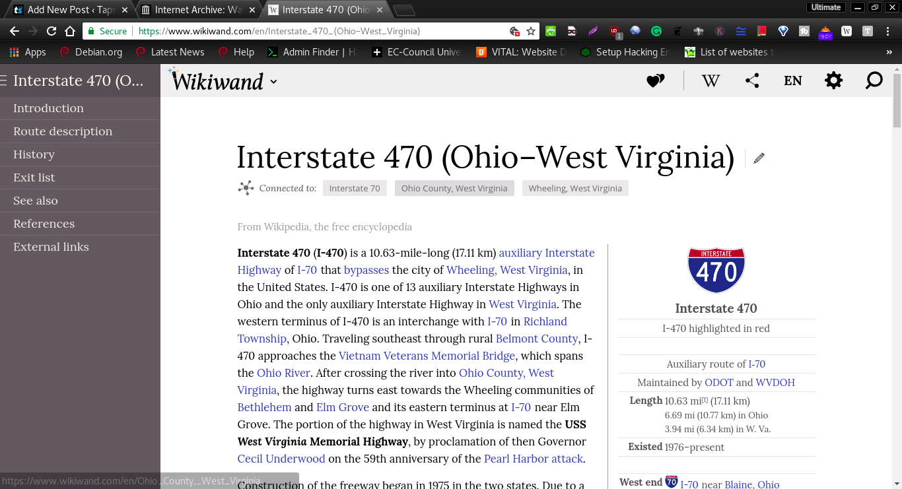Open the Chrome three-dot menu
Screen dimensions: 902x489
tap(889, 31)
